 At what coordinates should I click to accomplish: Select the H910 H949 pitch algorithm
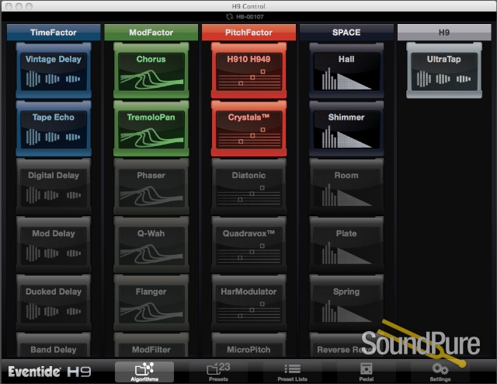coord(248,71)
